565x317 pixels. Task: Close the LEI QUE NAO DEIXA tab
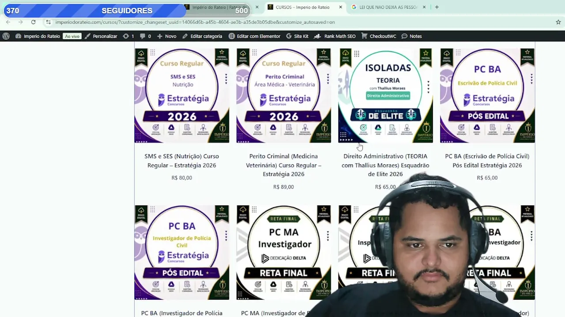point(424,7)
